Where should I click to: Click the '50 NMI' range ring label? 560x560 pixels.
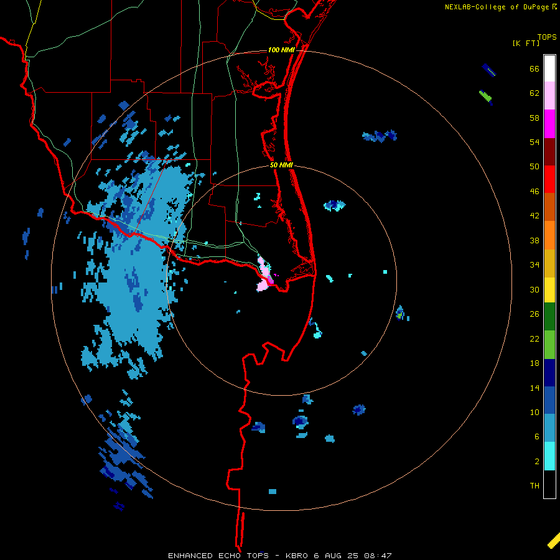click(281, 165)
